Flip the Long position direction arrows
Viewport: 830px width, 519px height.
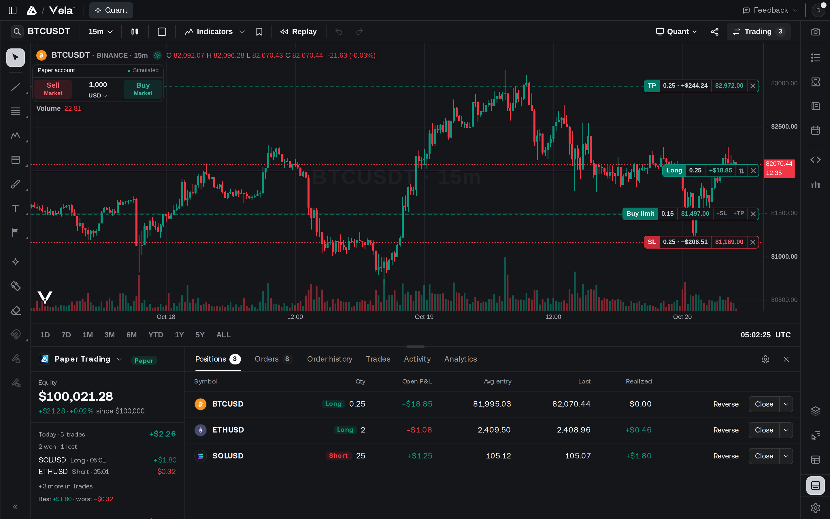pyautogui.click(x=741, y=171)
